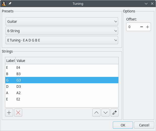Image resolution: width=156 pixels, height=131 pixels.
Task: Move selected string down with arrow button
Action: (106, 113)
